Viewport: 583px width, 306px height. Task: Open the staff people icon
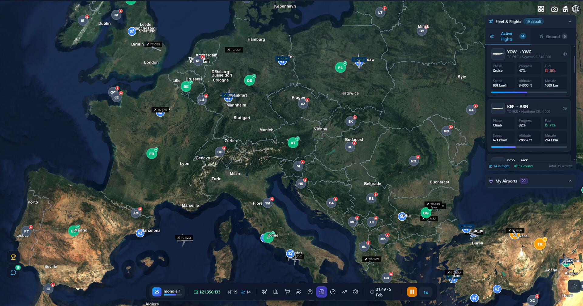[x=298, y=292]
